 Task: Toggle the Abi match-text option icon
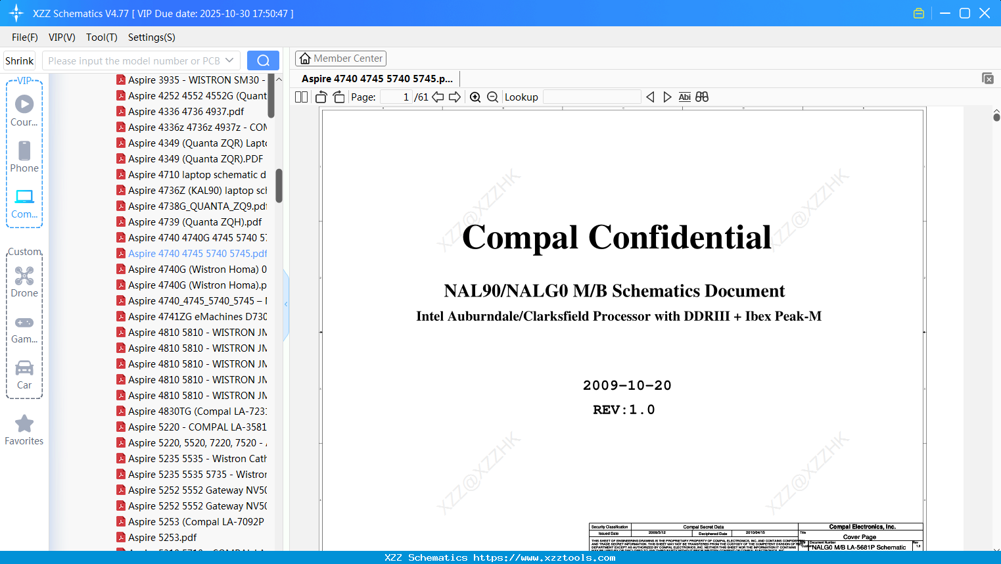(685, 97)
